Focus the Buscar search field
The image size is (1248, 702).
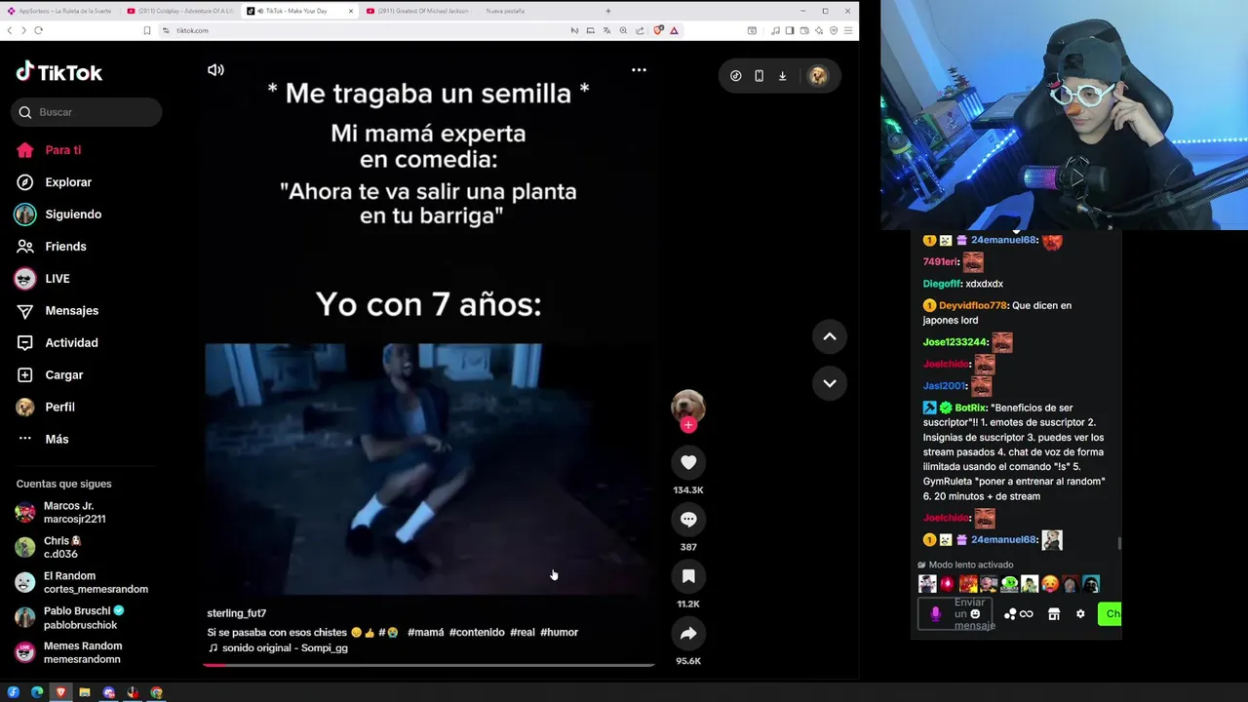pos(87,112)
